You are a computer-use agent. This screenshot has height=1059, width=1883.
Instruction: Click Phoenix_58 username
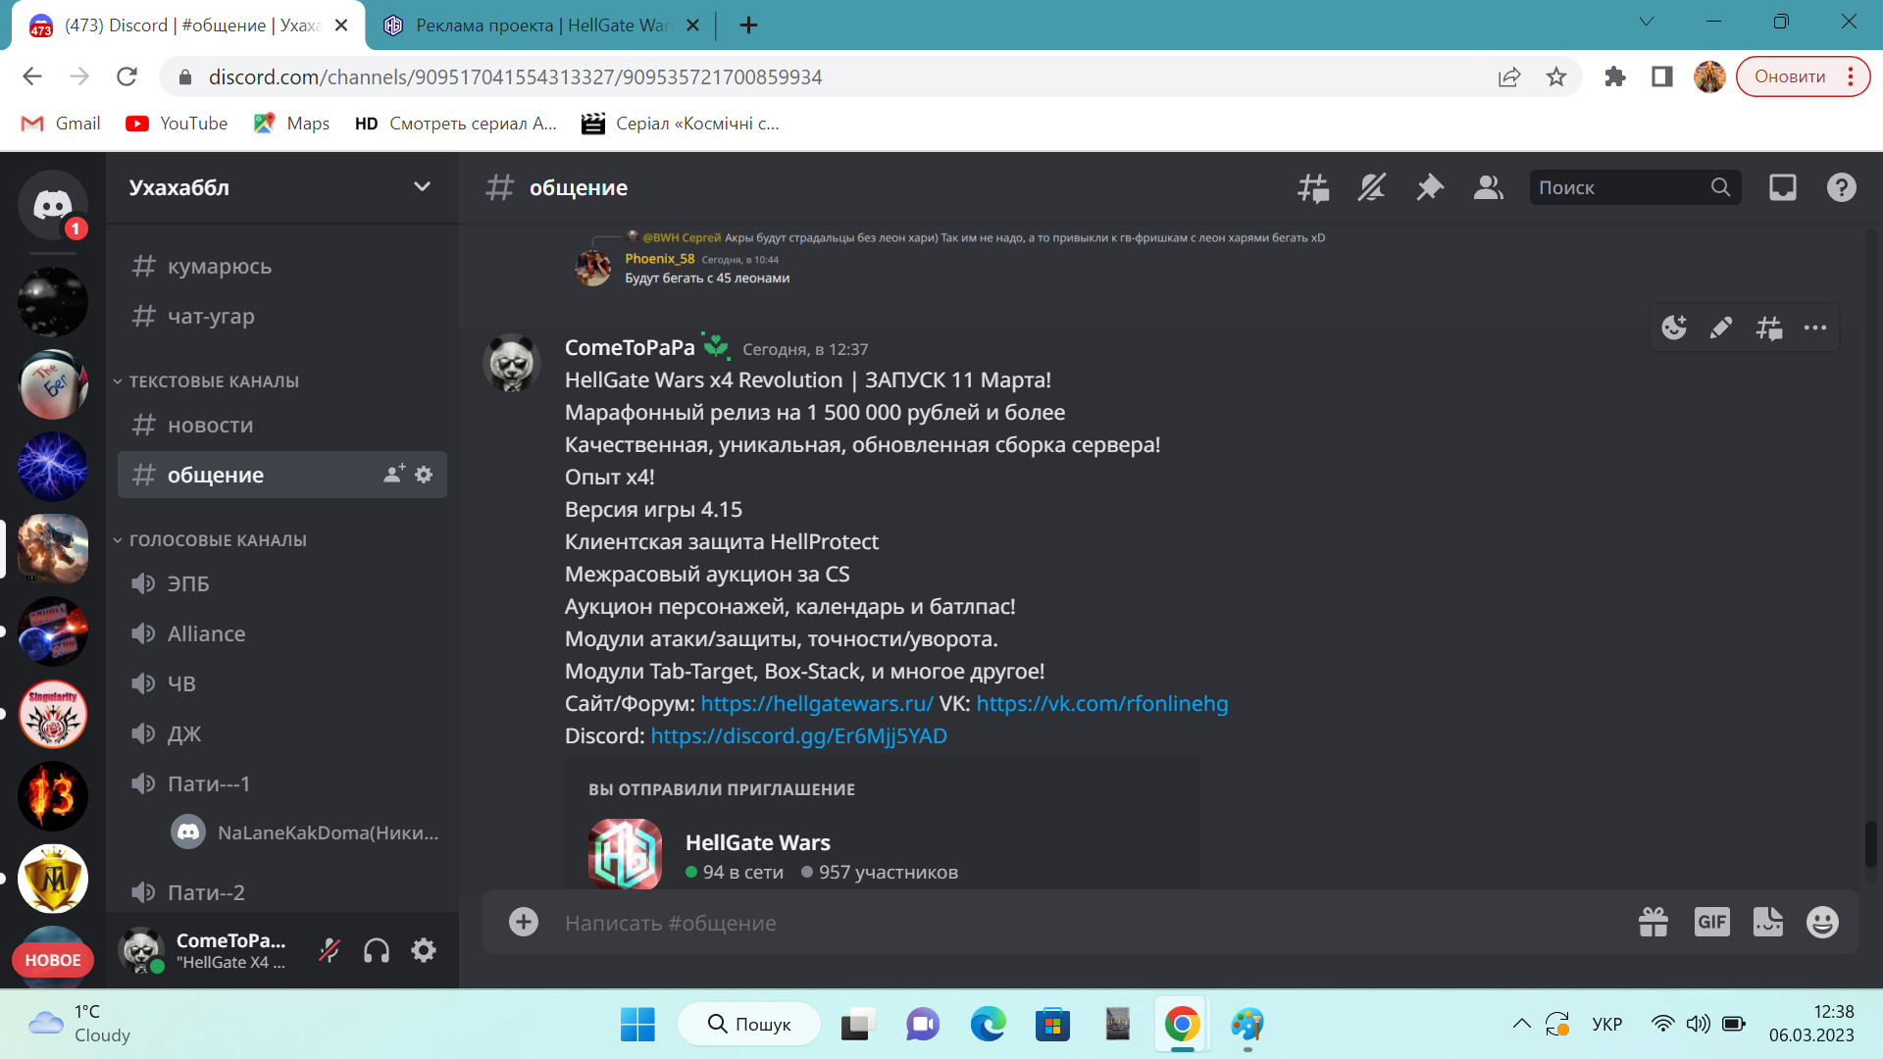(660, 259)
